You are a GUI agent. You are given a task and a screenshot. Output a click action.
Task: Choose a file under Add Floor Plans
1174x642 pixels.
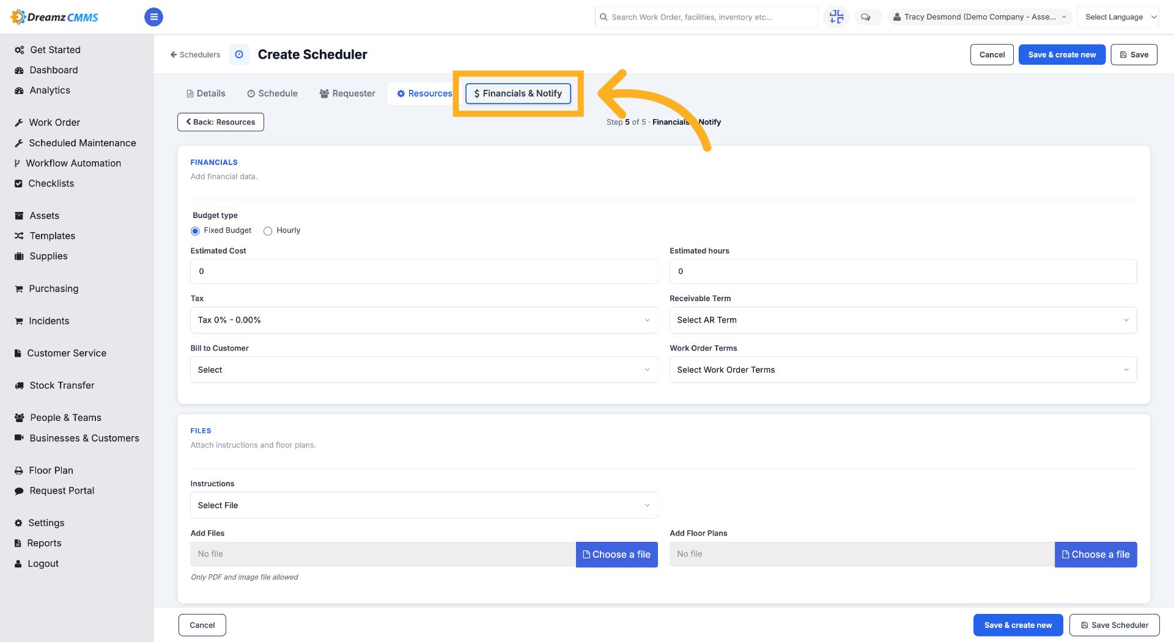pyautogui.click(x=1096, y=555)
